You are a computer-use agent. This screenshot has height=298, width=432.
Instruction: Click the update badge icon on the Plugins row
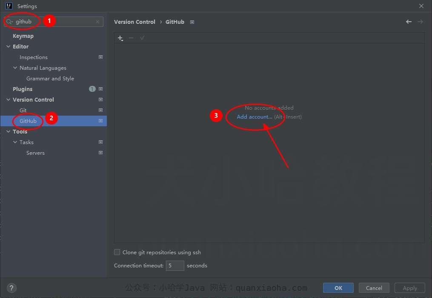[x=92, y=89]
